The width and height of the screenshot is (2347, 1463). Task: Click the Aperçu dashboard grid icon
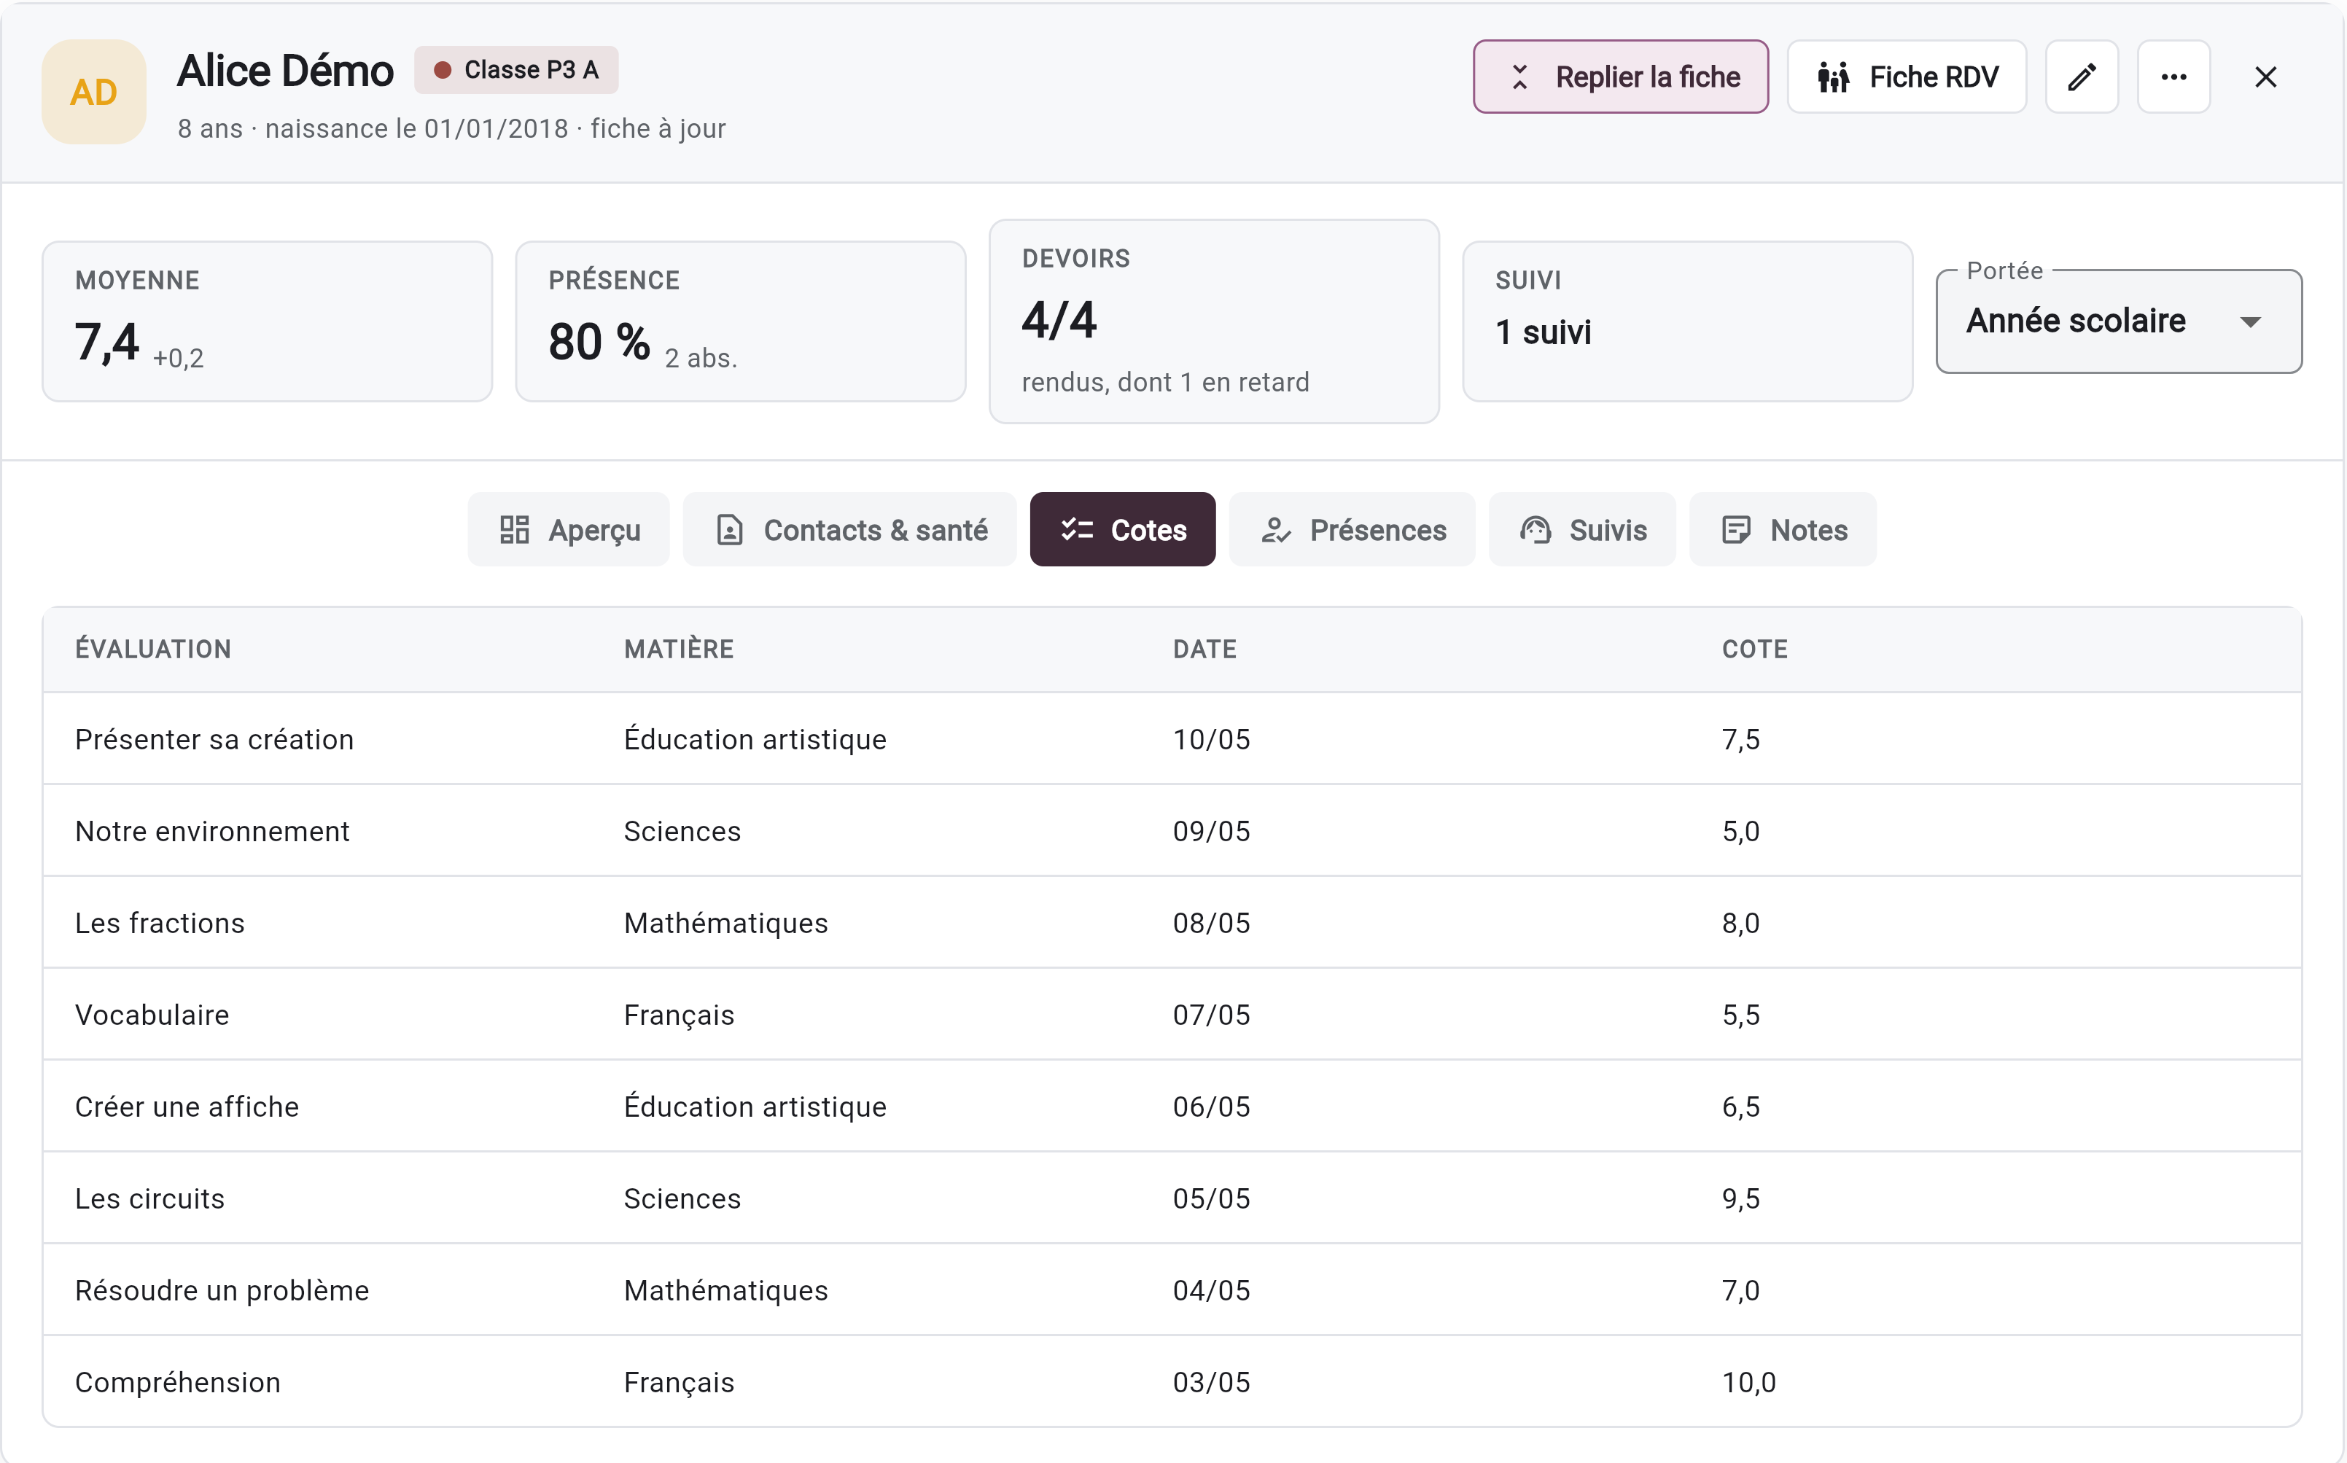pyautogui.click(x=514, y=530)
